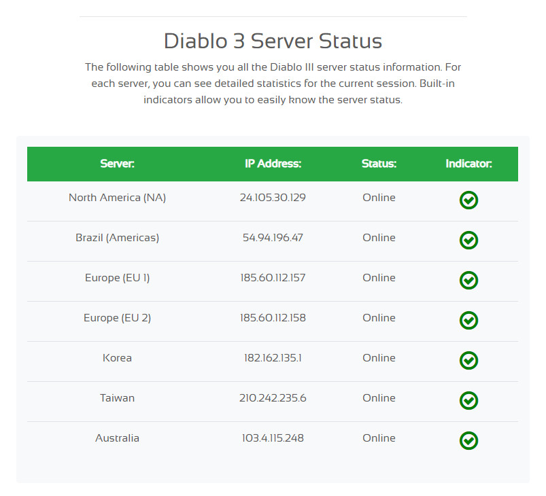Click the Indicator column header
The width and height of the screenshot is (546, 496).
coord(468,164)
